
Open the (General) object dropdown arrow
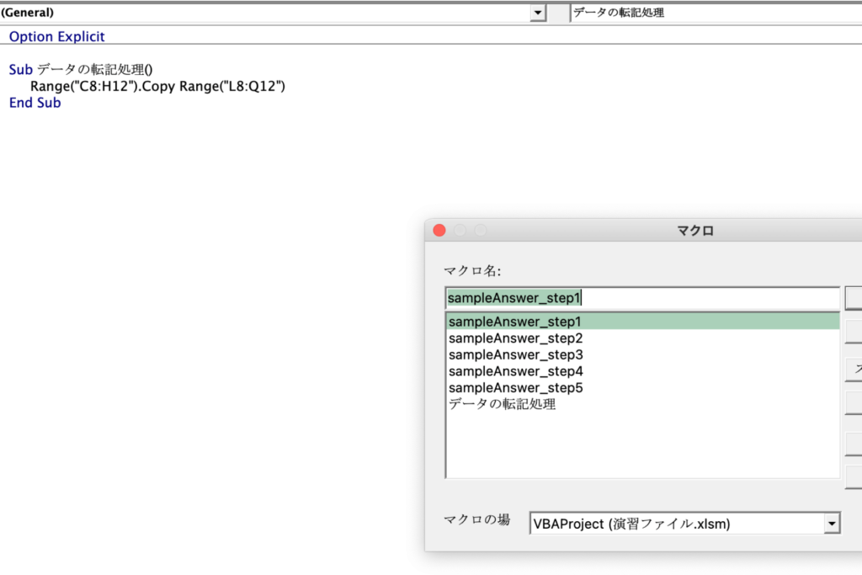click(537, 13)
